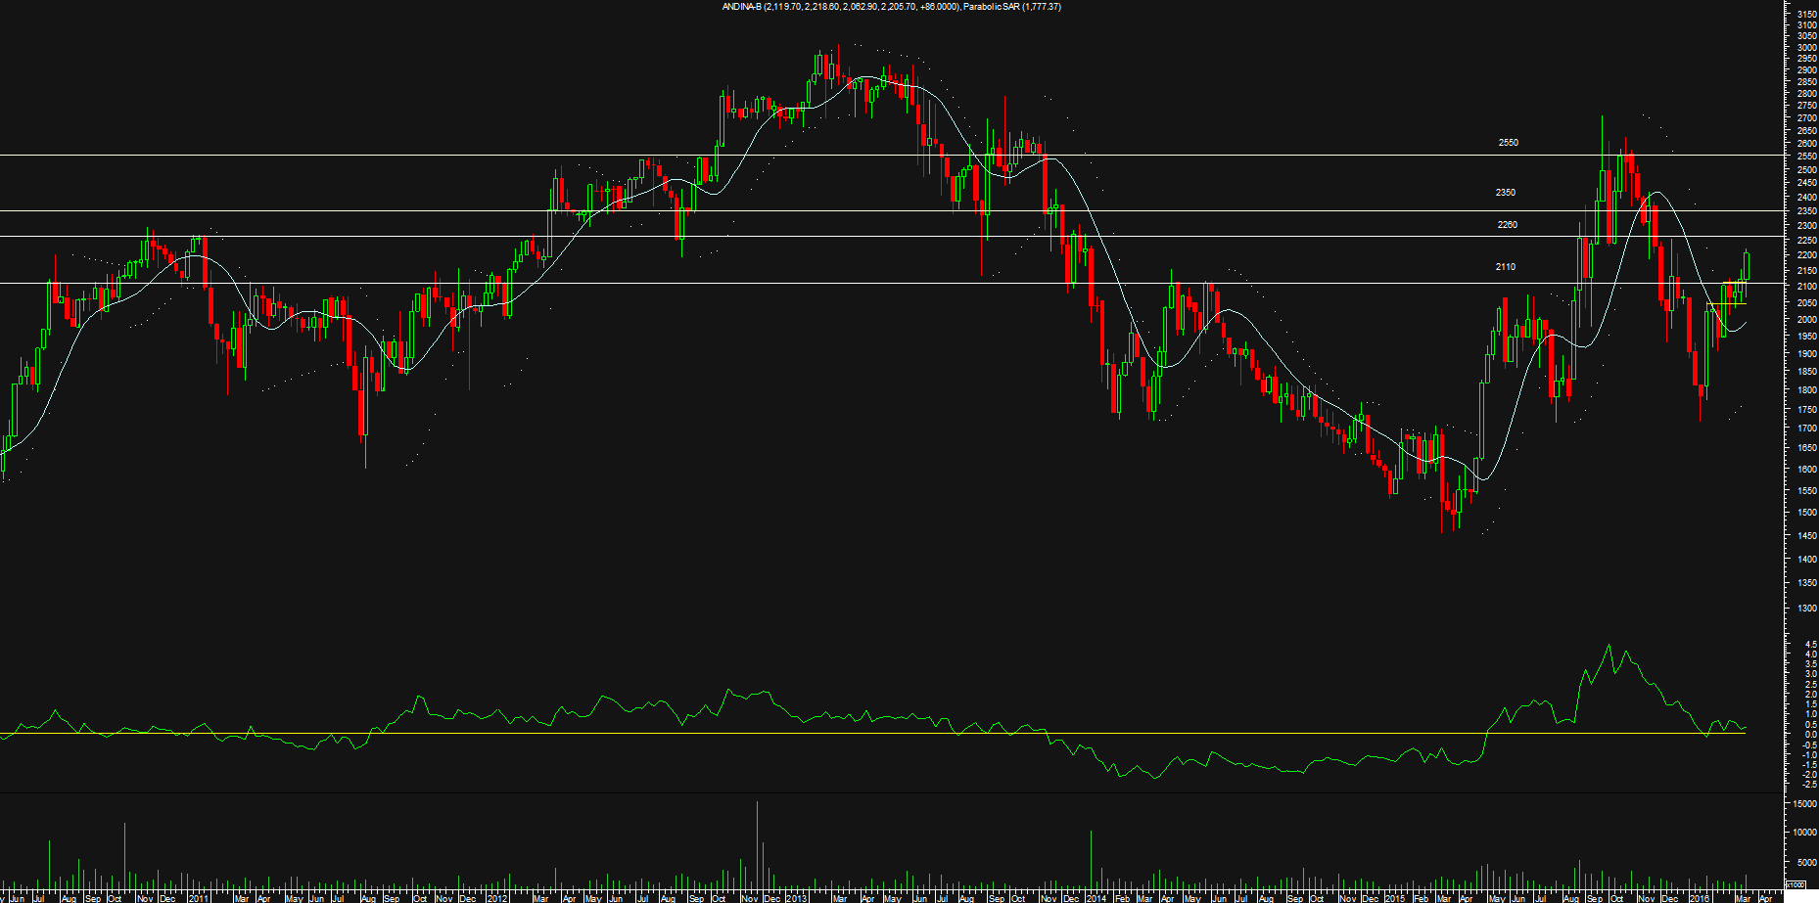
Task: Click the 2012 year label on time axis
Action: tap(497, 898)
